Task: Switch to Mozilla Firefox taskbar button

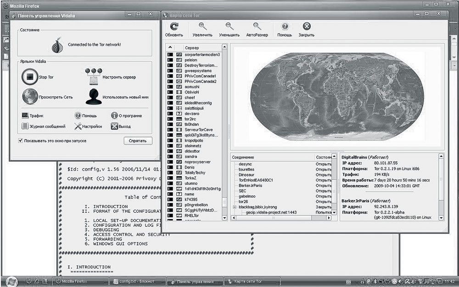Action: pos(80,281)
